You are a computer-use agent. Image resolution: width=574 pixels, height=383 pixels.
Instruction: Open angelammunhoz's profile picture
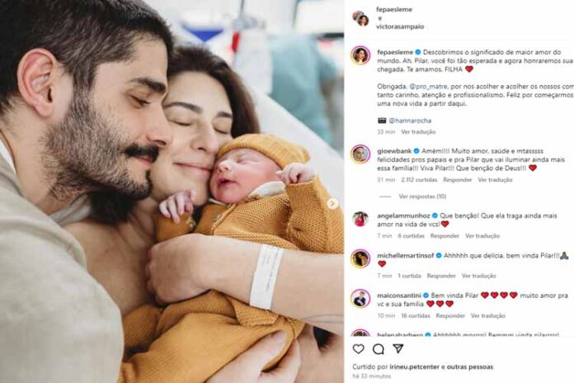[360, 219]
